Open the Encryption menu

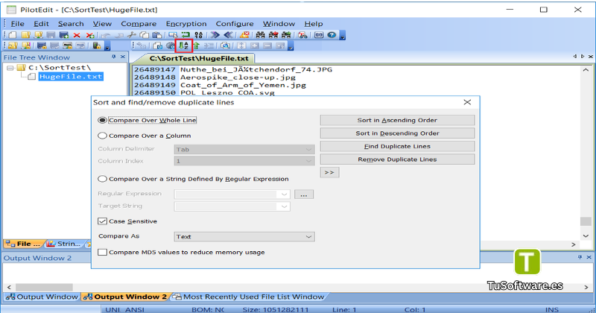click(x=186, y=24)
